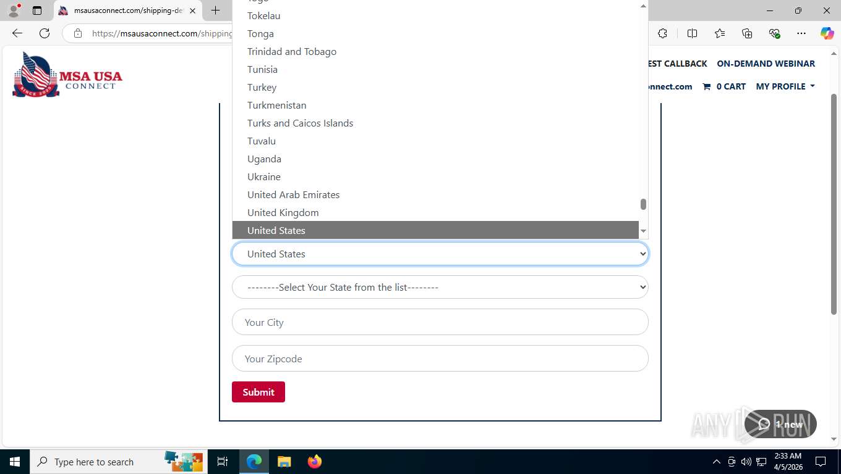Launch Firefox from the taskbar

[314, 462]
